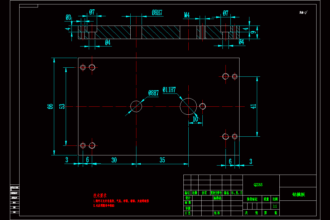Click the second technical requirement line about fillet radius
Screen dimensions: 330x220
(104, 205)
